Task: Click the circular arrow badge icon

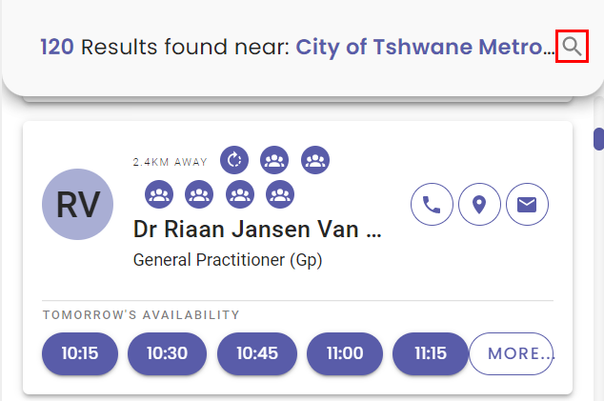Action: coord(234,160)
